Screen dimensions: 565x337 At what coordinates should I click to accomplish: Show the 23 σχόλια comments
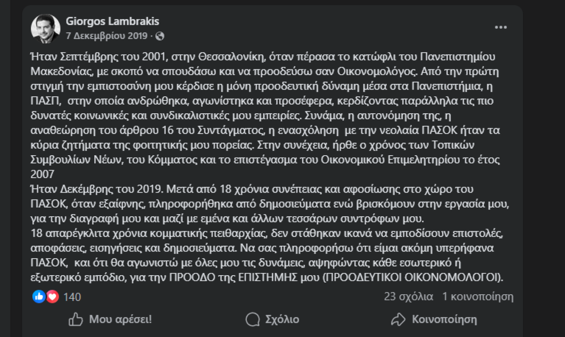click(408, 297)
